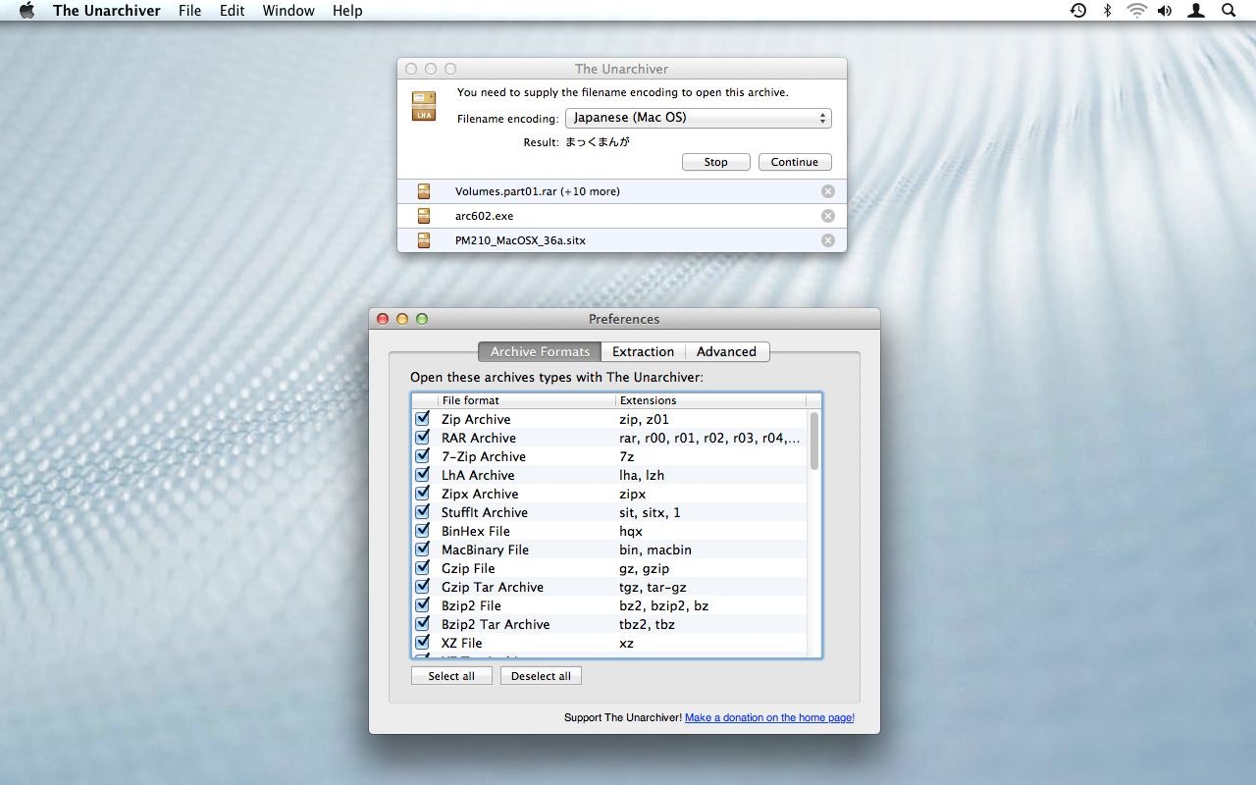1256x785 pixels.
Task: Cancel the Volumes.part01.rar extraction
Action: [x=827, y=191]
